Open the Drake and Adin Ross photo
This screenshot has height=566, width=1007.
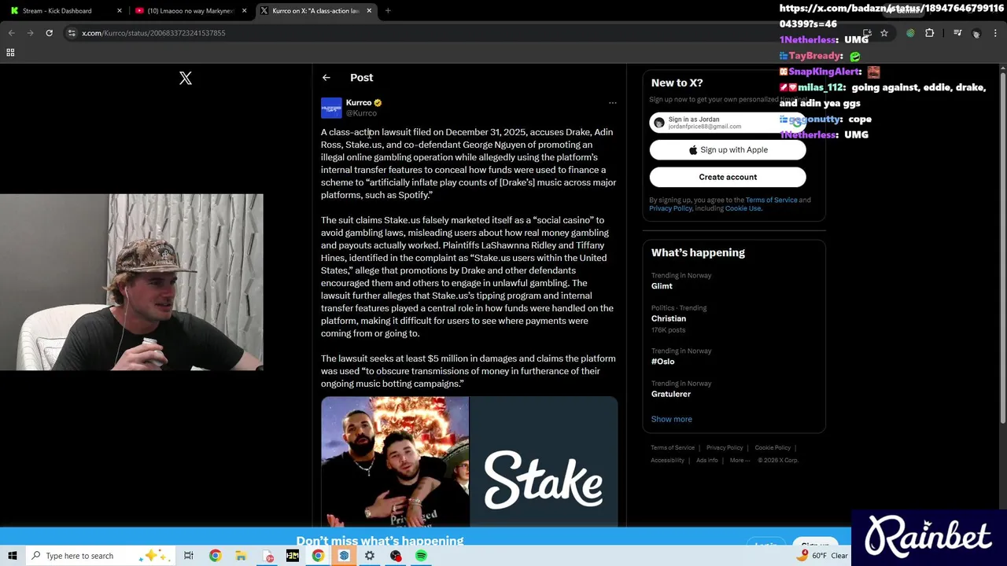point(395,461)
